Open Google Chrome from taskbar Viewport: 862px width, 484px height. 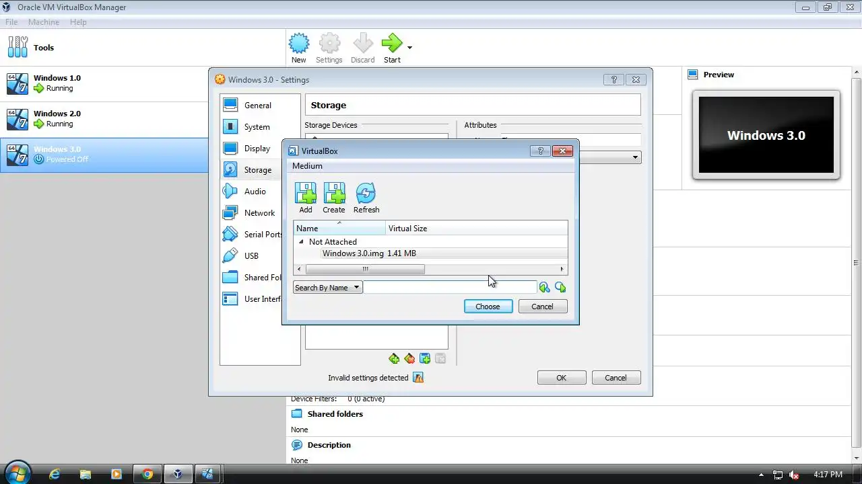[147, 474]
